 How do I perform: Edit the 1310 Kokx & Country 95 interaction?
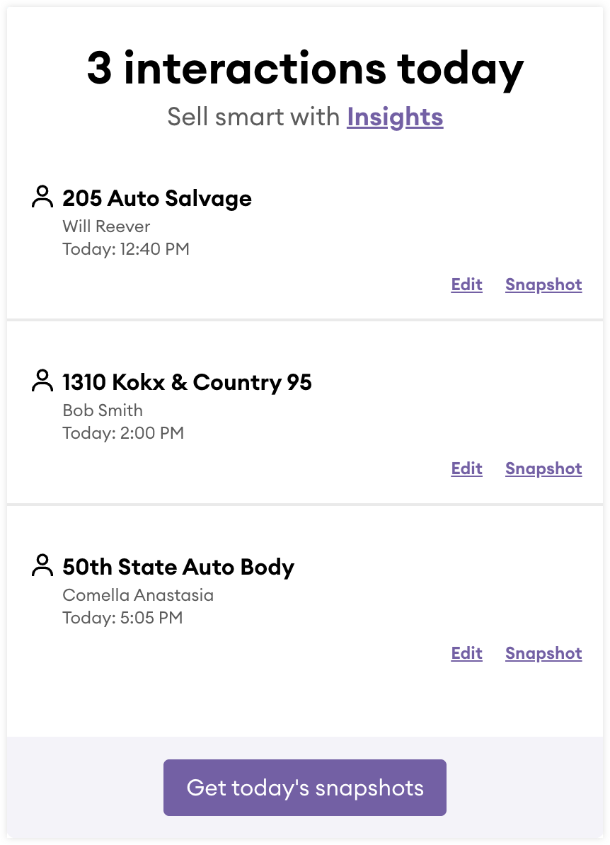(x=466, y=469)
